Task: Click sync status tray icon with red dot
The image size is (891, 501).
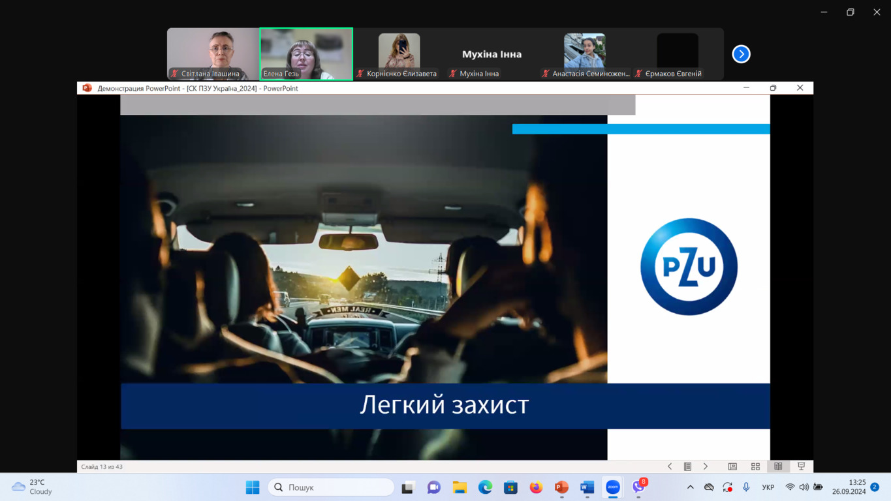Action: click(x=727, y=487)
